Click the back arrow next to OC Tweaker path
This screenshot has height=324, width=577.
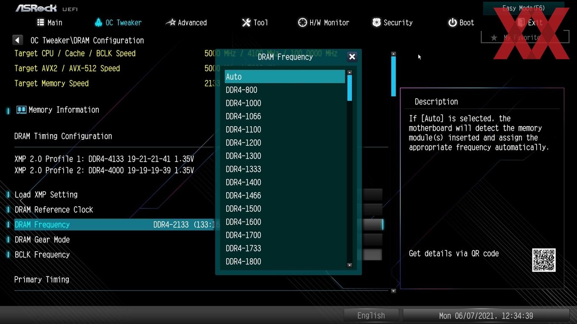(x=17, y=40)
